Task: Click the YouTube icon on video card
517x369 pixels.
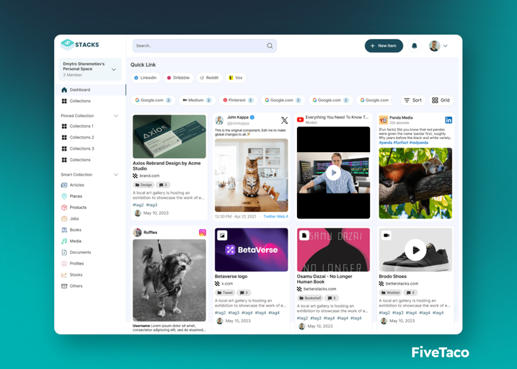Action: point(300,119)
